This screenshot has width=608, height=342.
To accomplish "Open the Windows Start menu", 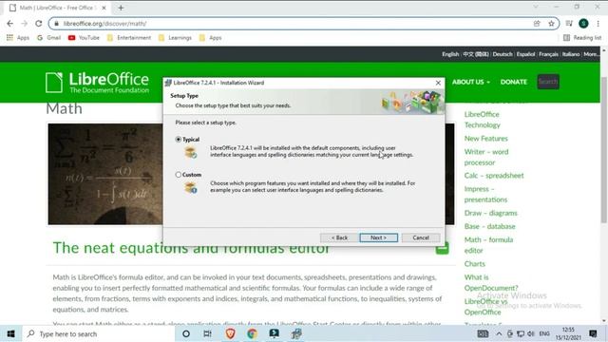I will tap(10, 333).
